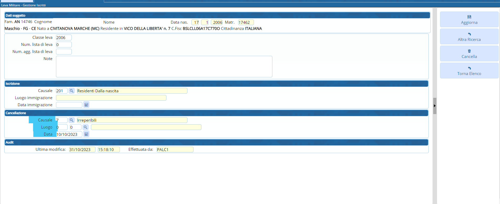Click the Num. agg. lista di leva field
Image resolution: width=500 pixels, height=204 pixels.
(x=64, y=52)
